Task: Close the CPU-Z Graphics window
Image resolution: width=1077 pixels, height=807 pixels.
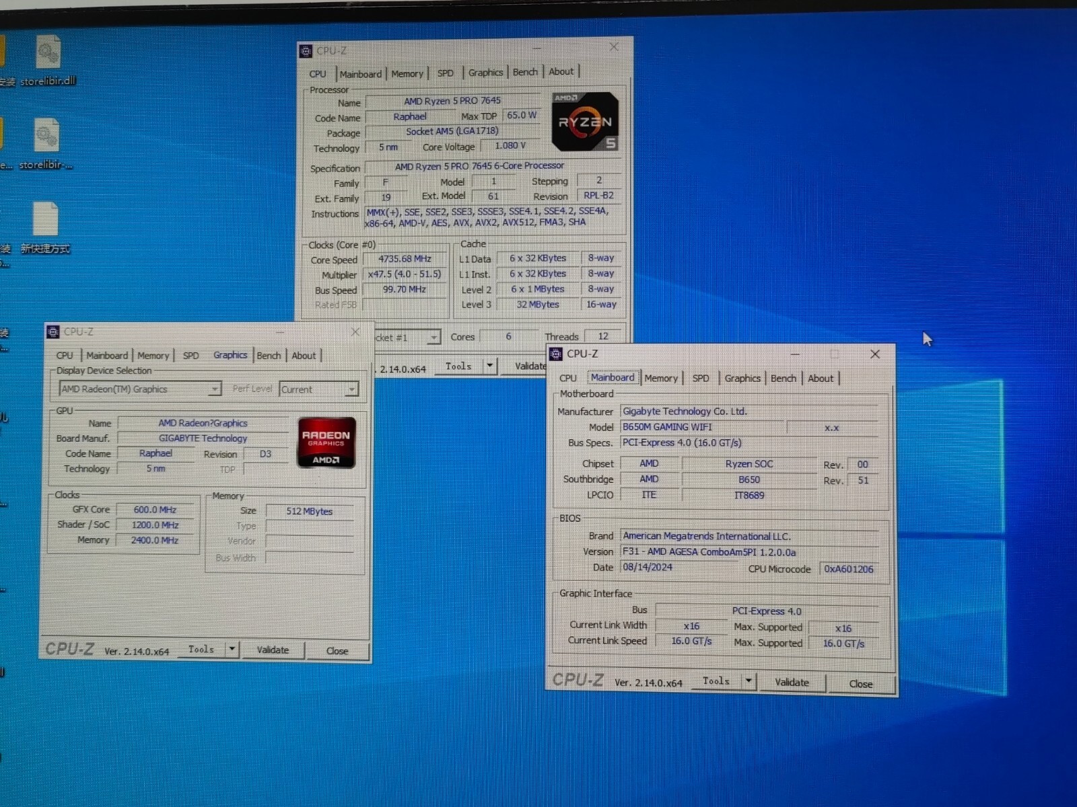Action: [x=355, y=332]
